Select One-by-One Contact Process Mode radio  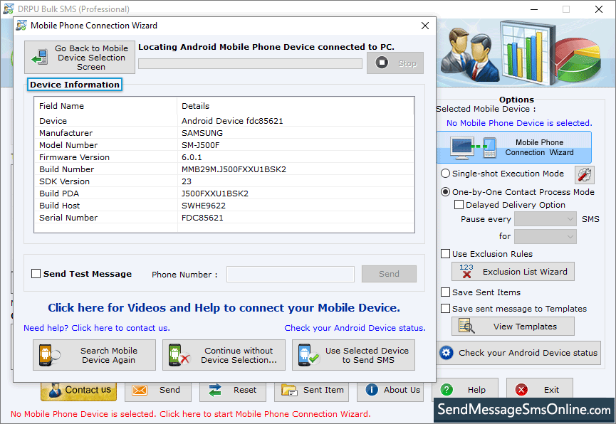coord(445,191)
